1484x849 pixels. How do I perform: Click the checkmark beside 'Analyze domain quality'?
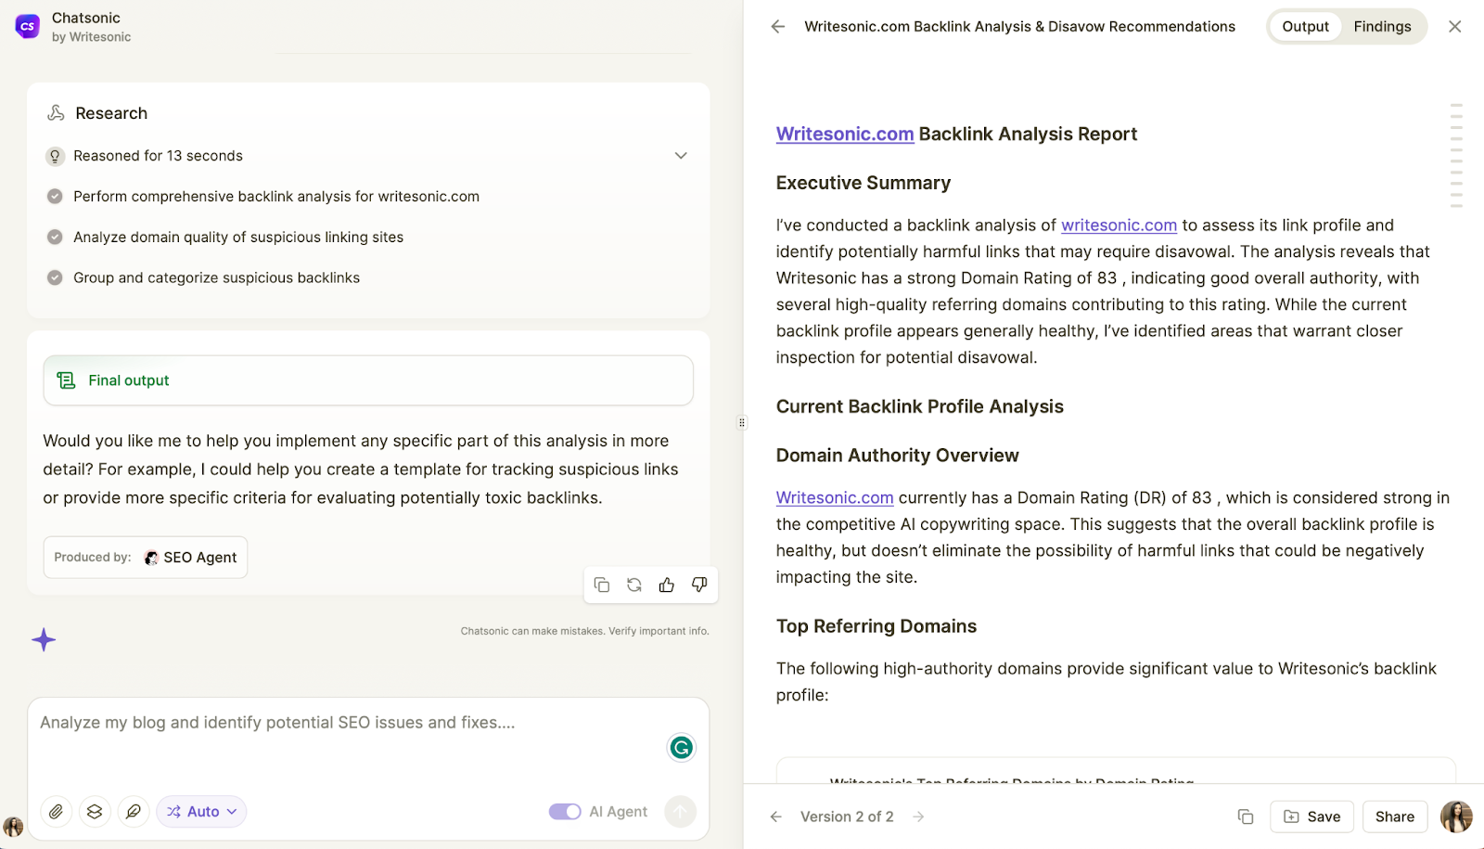click(55, 238)
